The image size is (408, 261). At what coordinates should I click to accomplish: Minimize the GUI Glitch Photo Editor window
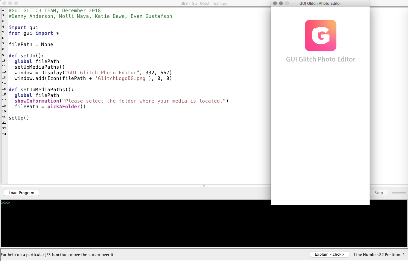[x=281, y=3]
